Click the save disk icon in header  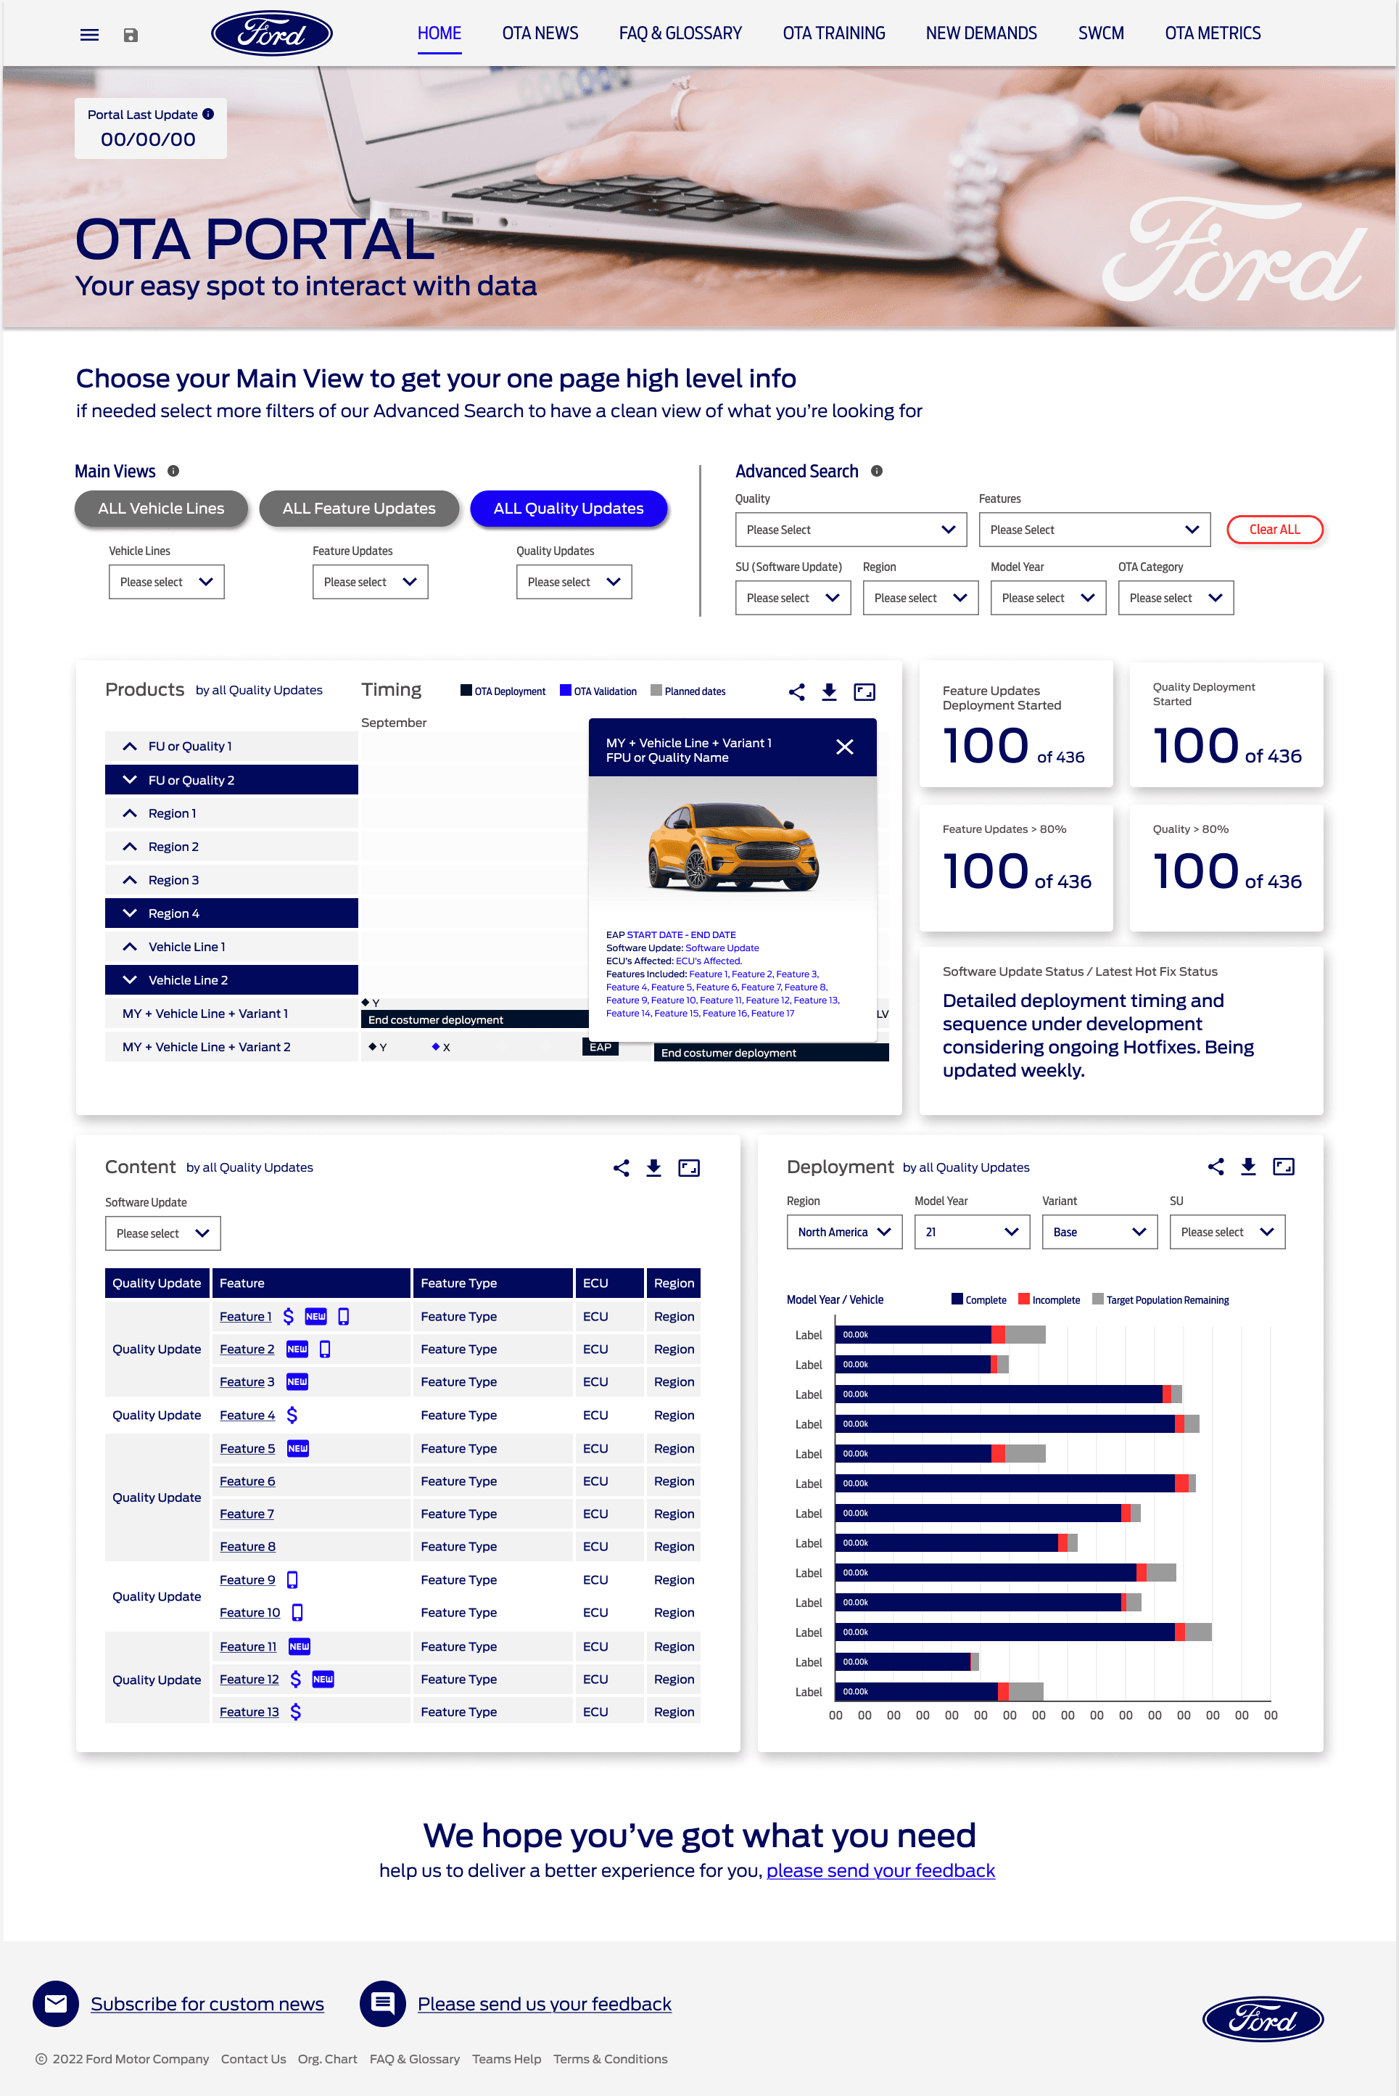(x=131, y=35)
